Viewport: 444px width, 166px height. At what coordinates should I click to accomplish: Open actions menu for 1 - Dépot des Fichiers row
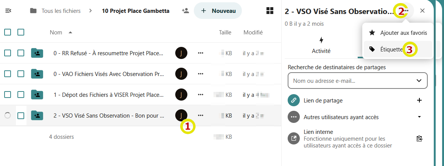click(x=201, y=95)
